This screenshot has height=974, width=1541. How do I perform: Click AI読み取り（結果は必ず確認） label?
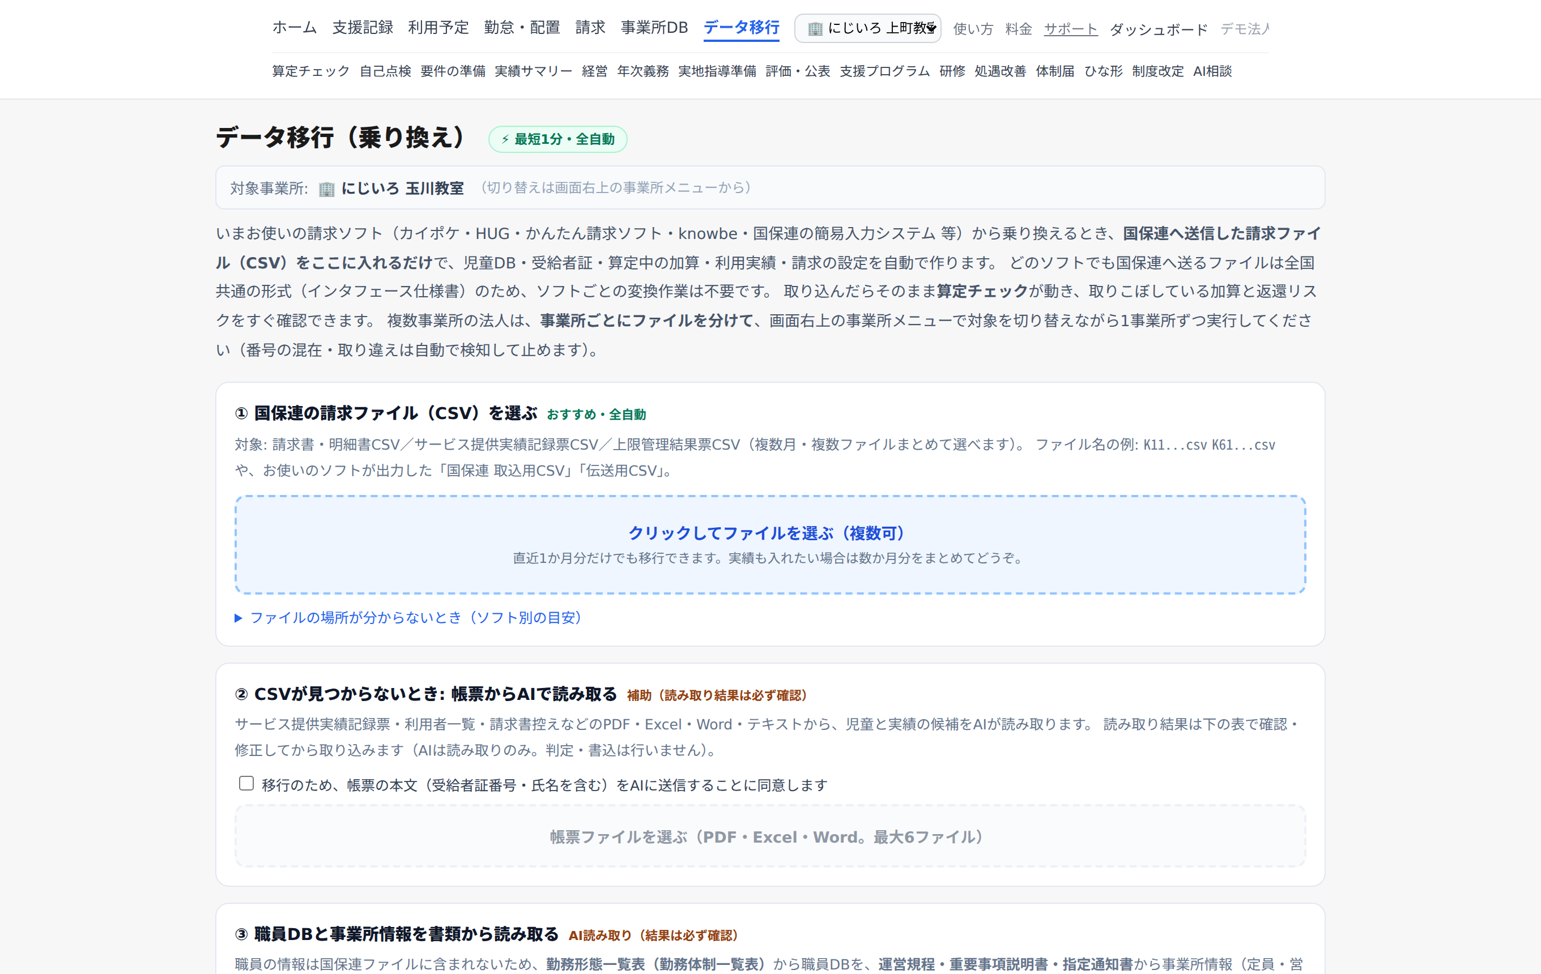[x=653, y=935]
